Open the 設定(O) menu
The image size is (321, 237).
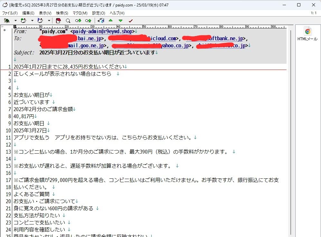click(99, 13)
